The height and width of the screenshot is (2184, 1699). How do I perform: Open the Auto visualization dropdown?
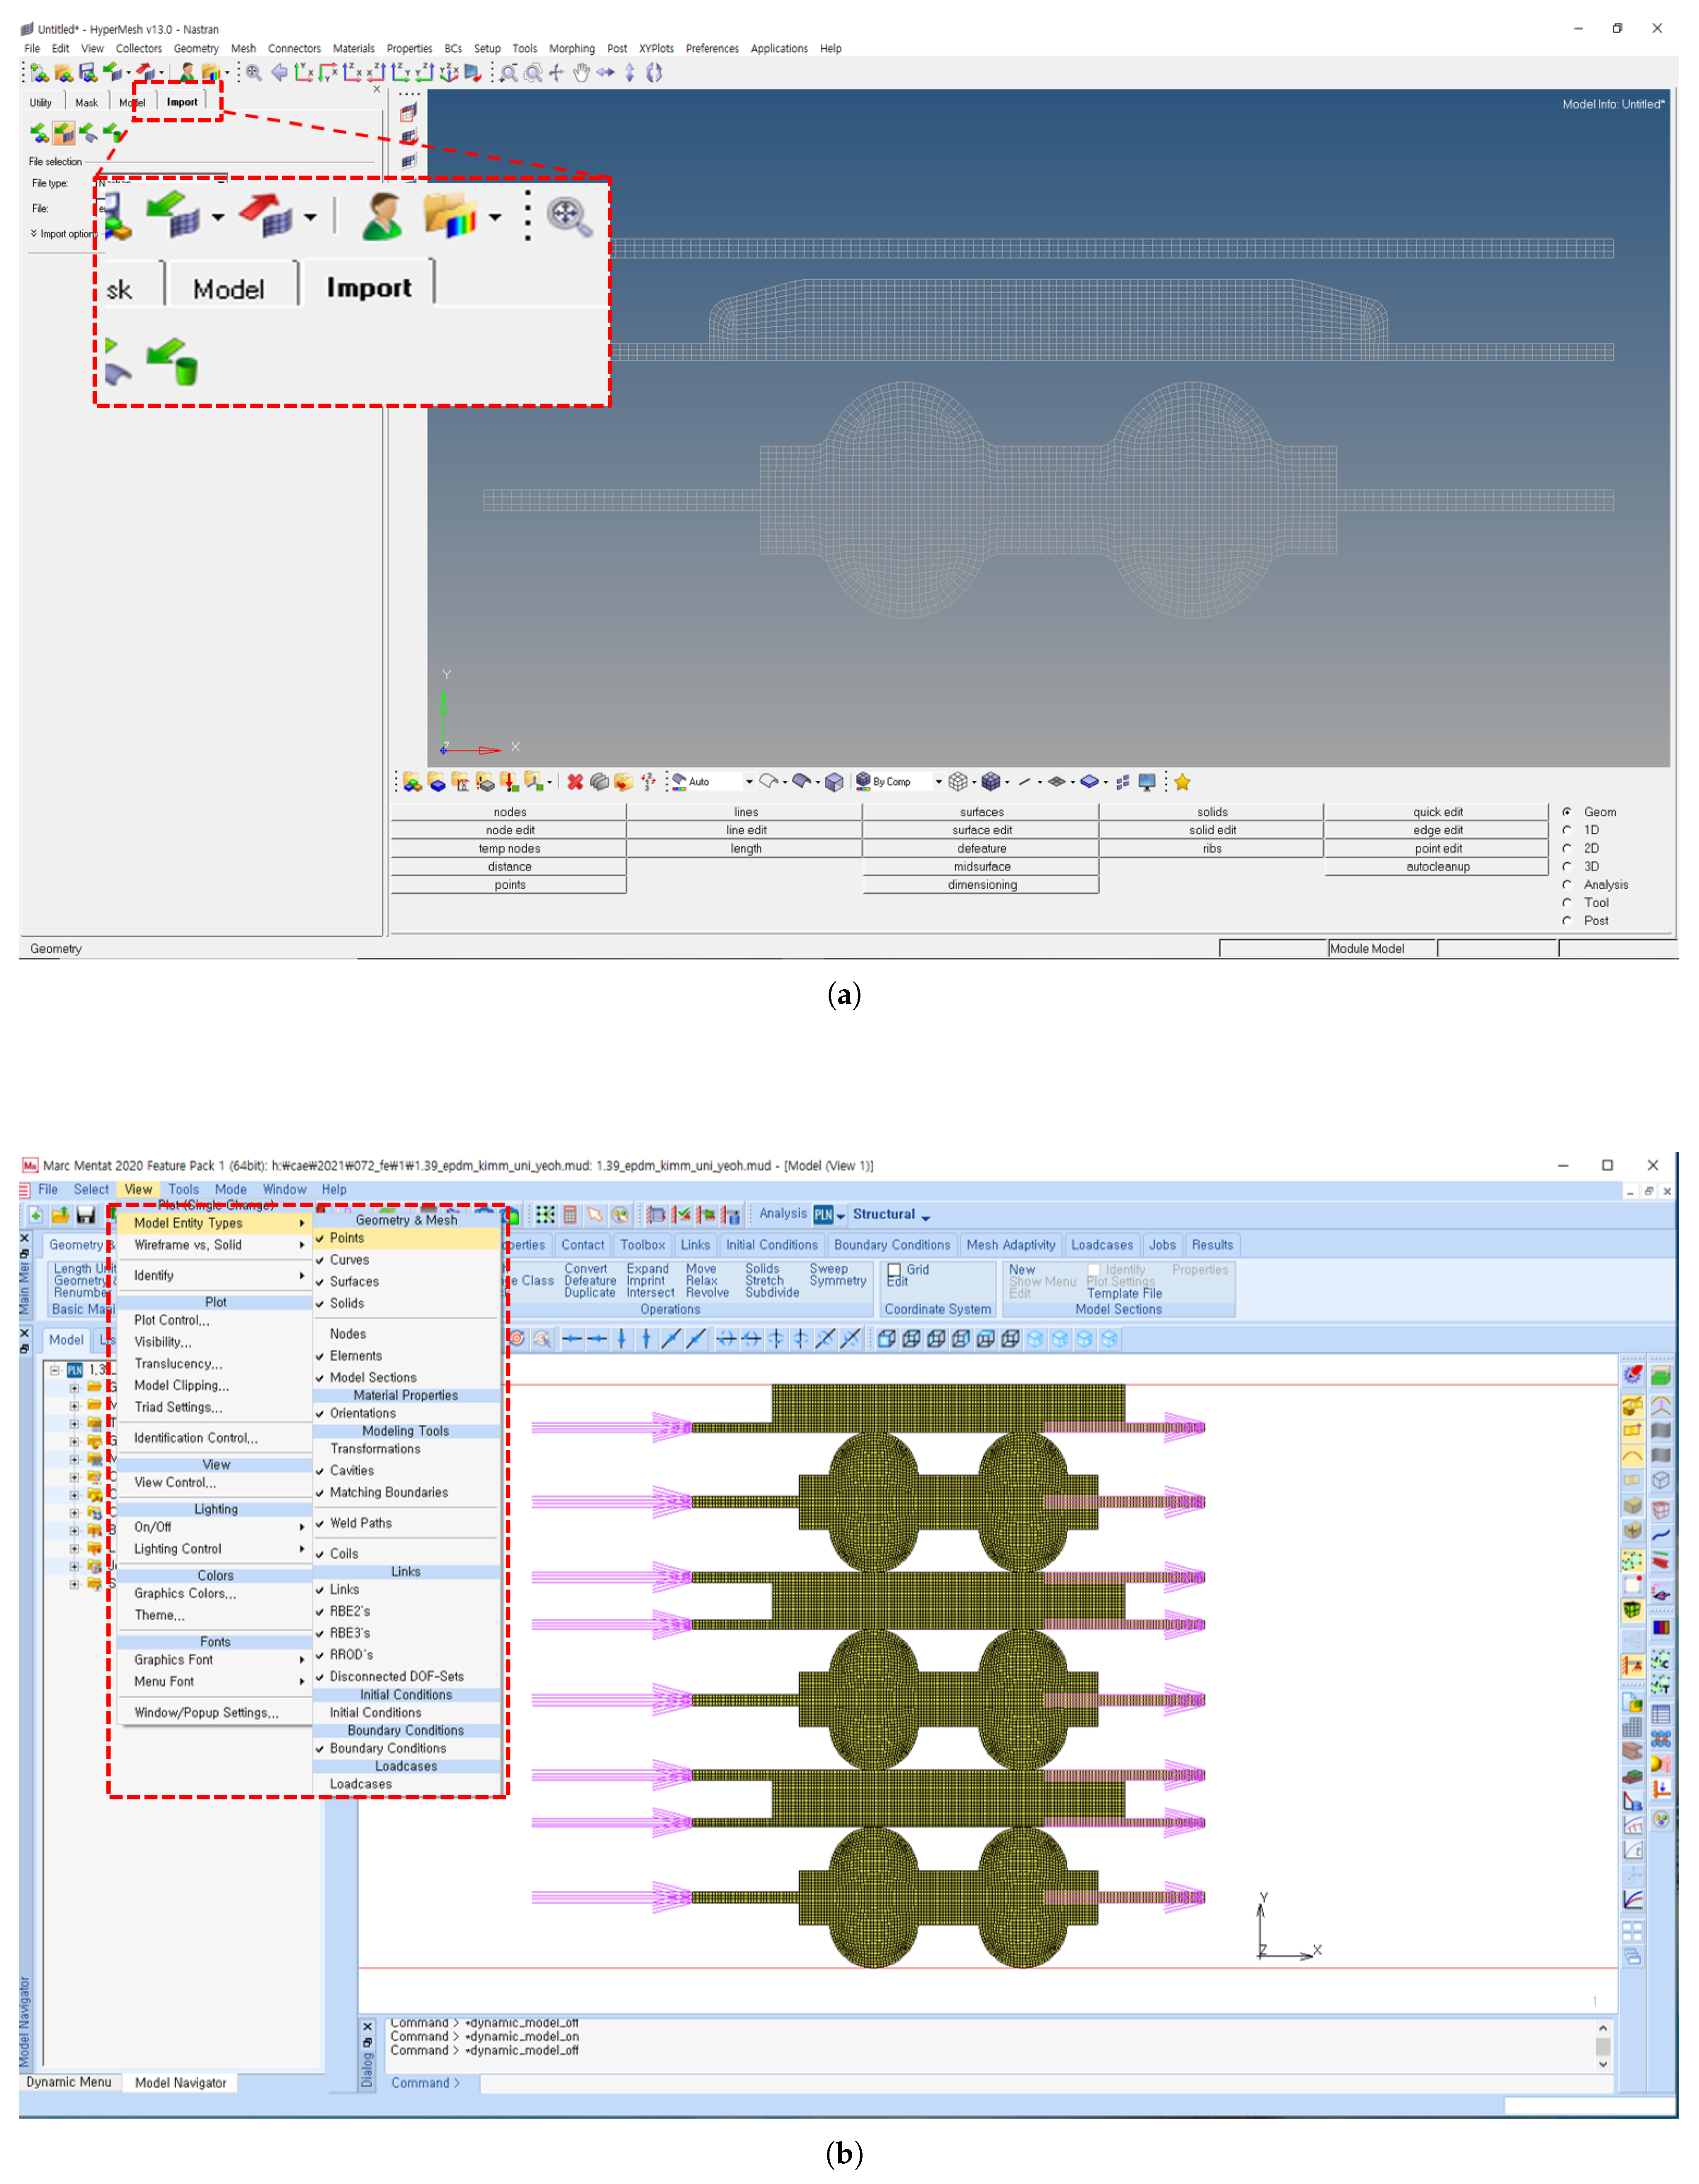pyautogui.click(x=748, y=782)
